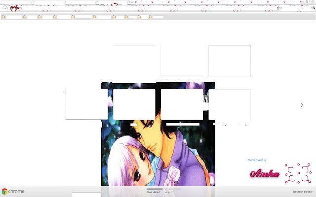Screen dimensions: 316x197
Task: Expand the Recently closed menu
Action: pyautogui.click(x=304, y=192)
